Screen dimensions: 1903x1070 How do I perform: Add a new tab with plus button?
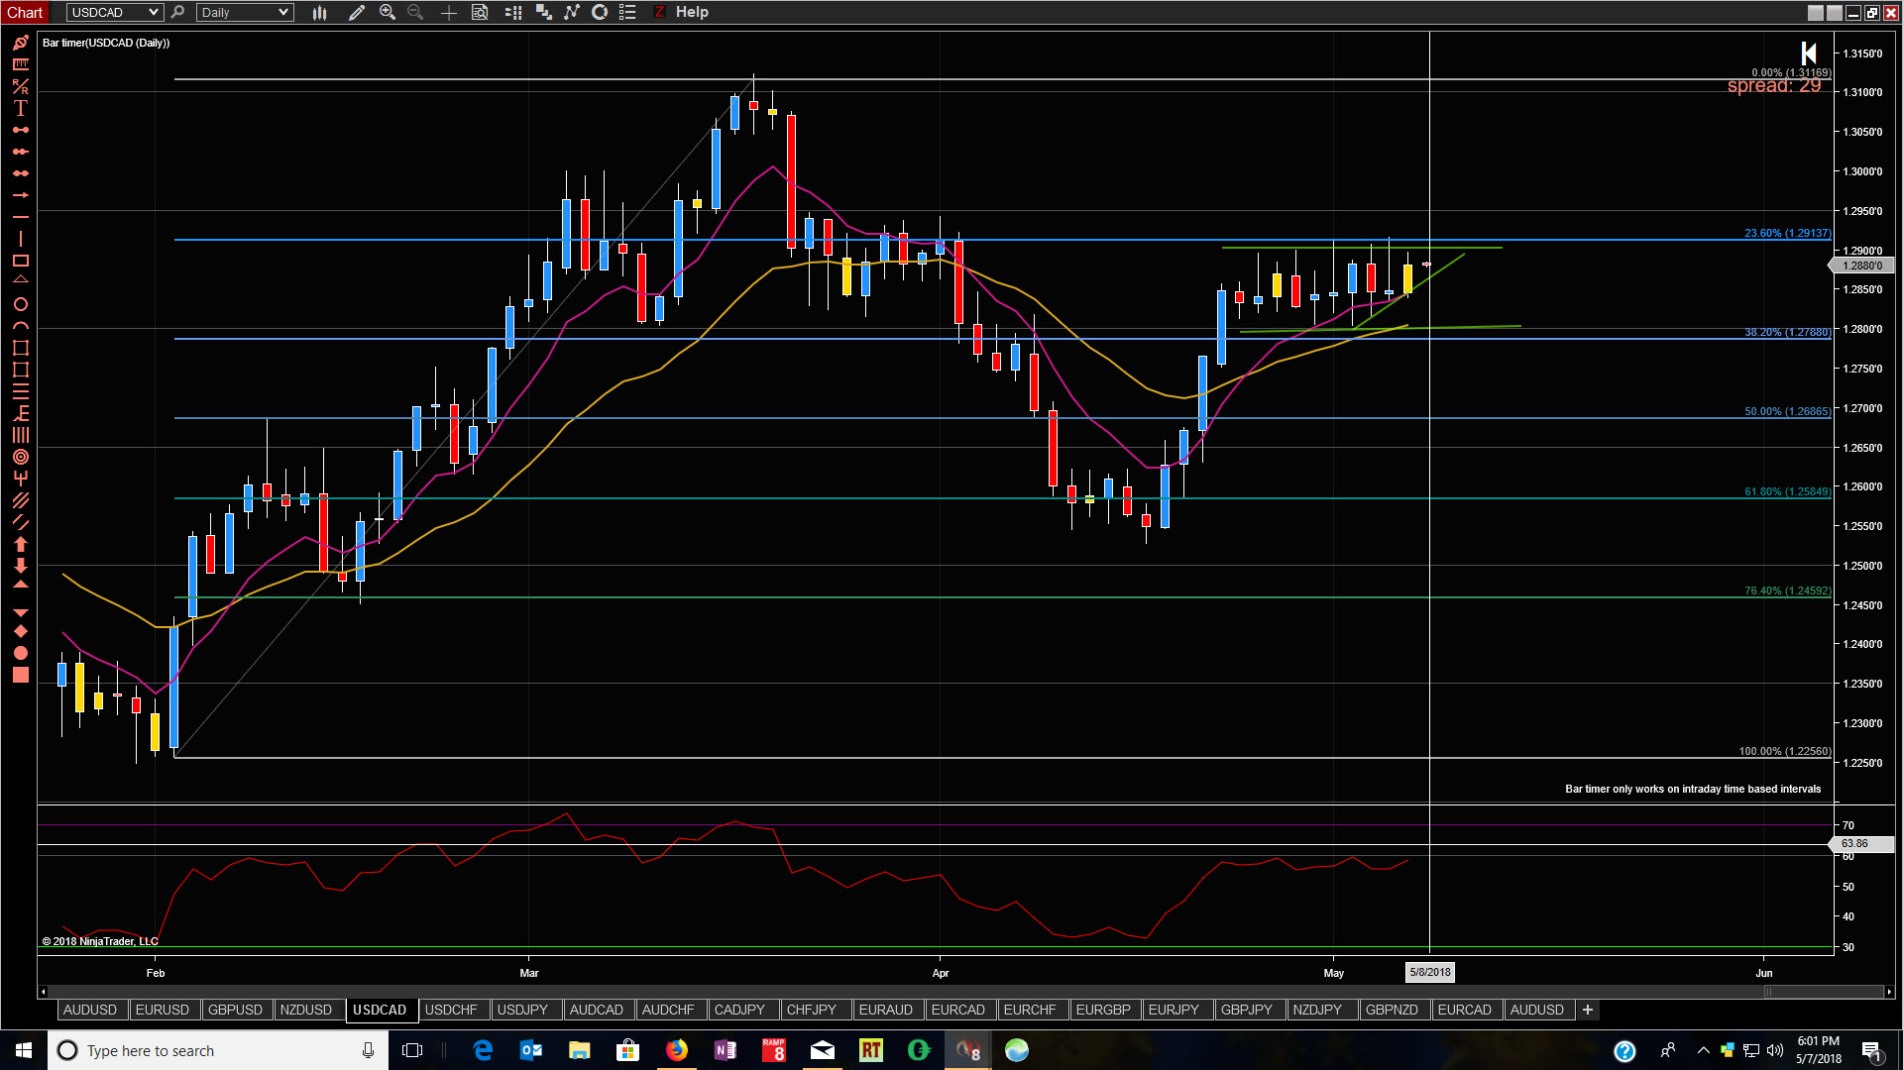pos(1587,1010)
